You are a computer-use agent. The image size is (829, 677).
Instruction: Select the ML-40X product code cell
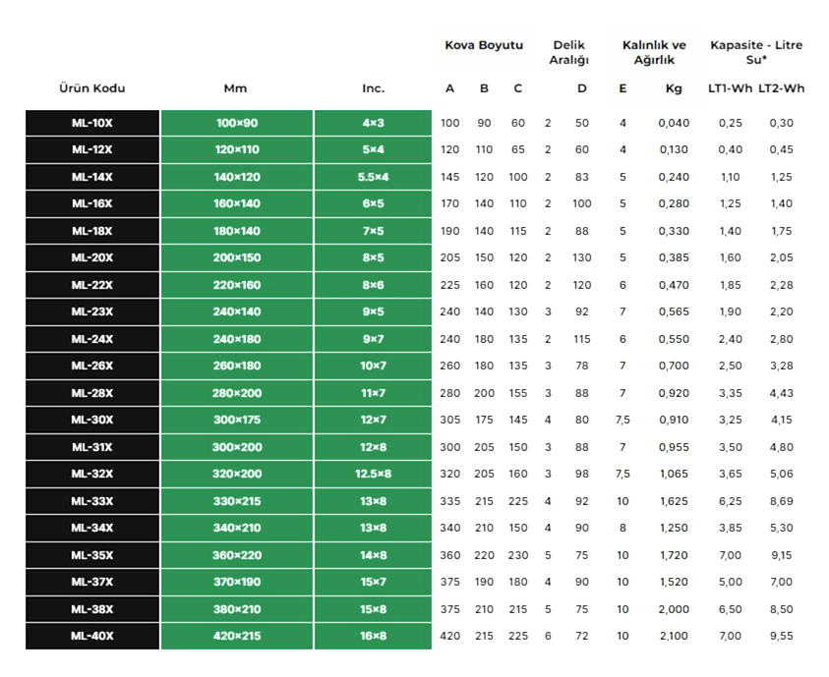click(x=91, y=636)
